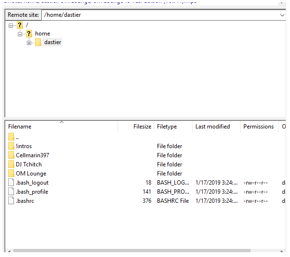Sort files by Filename column header
Viewport: 290px width, 257px height.
[20, 127]
